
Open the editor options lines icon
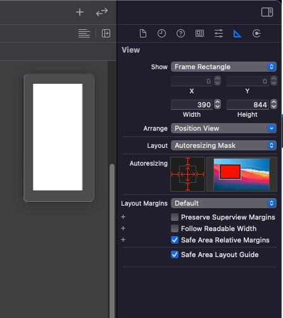coord(84,34)
